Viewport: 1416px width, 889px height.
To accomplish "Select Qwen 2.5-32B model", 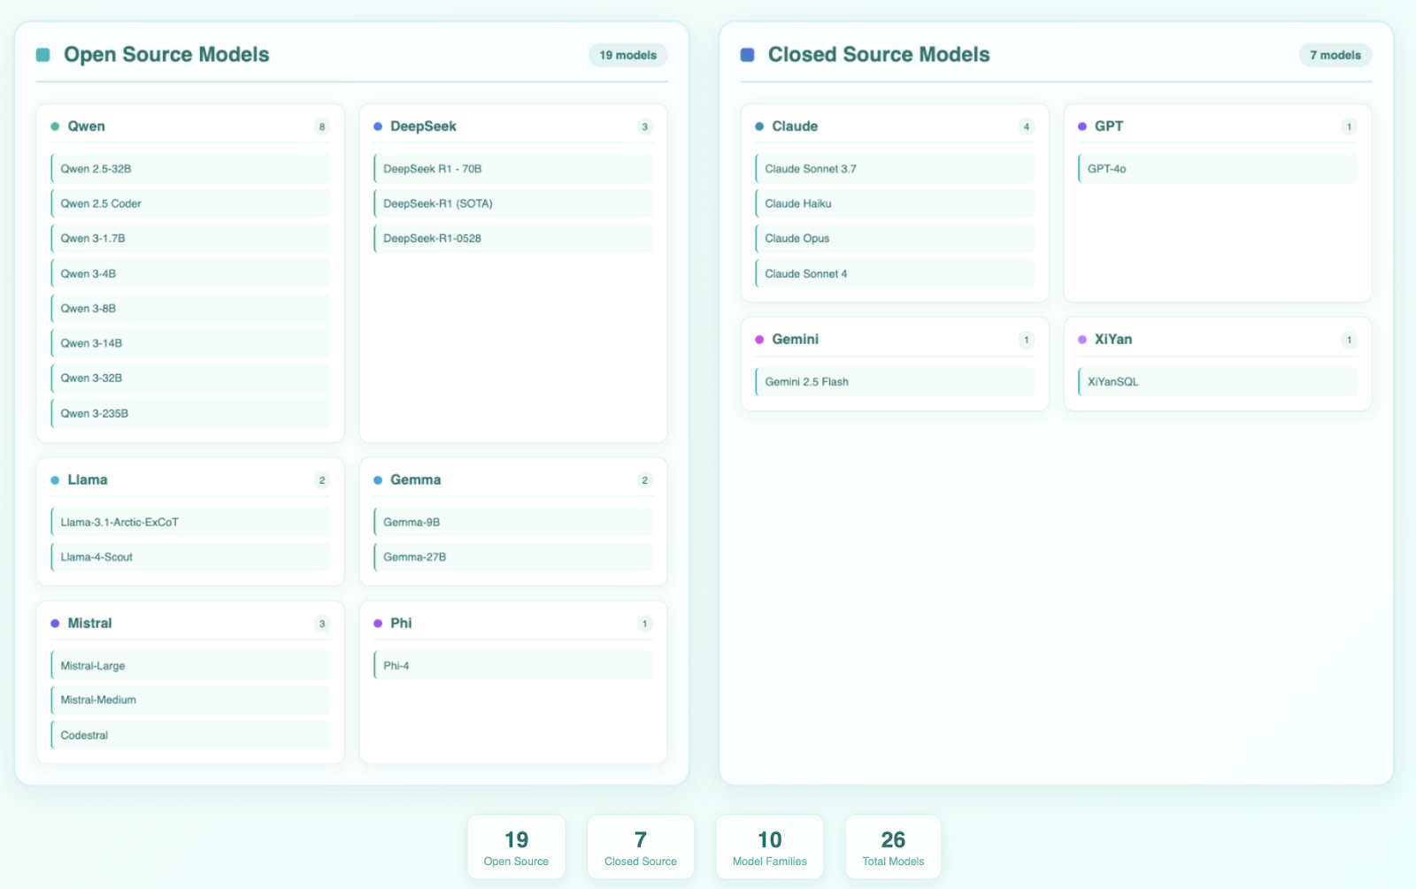I will 190,169.
